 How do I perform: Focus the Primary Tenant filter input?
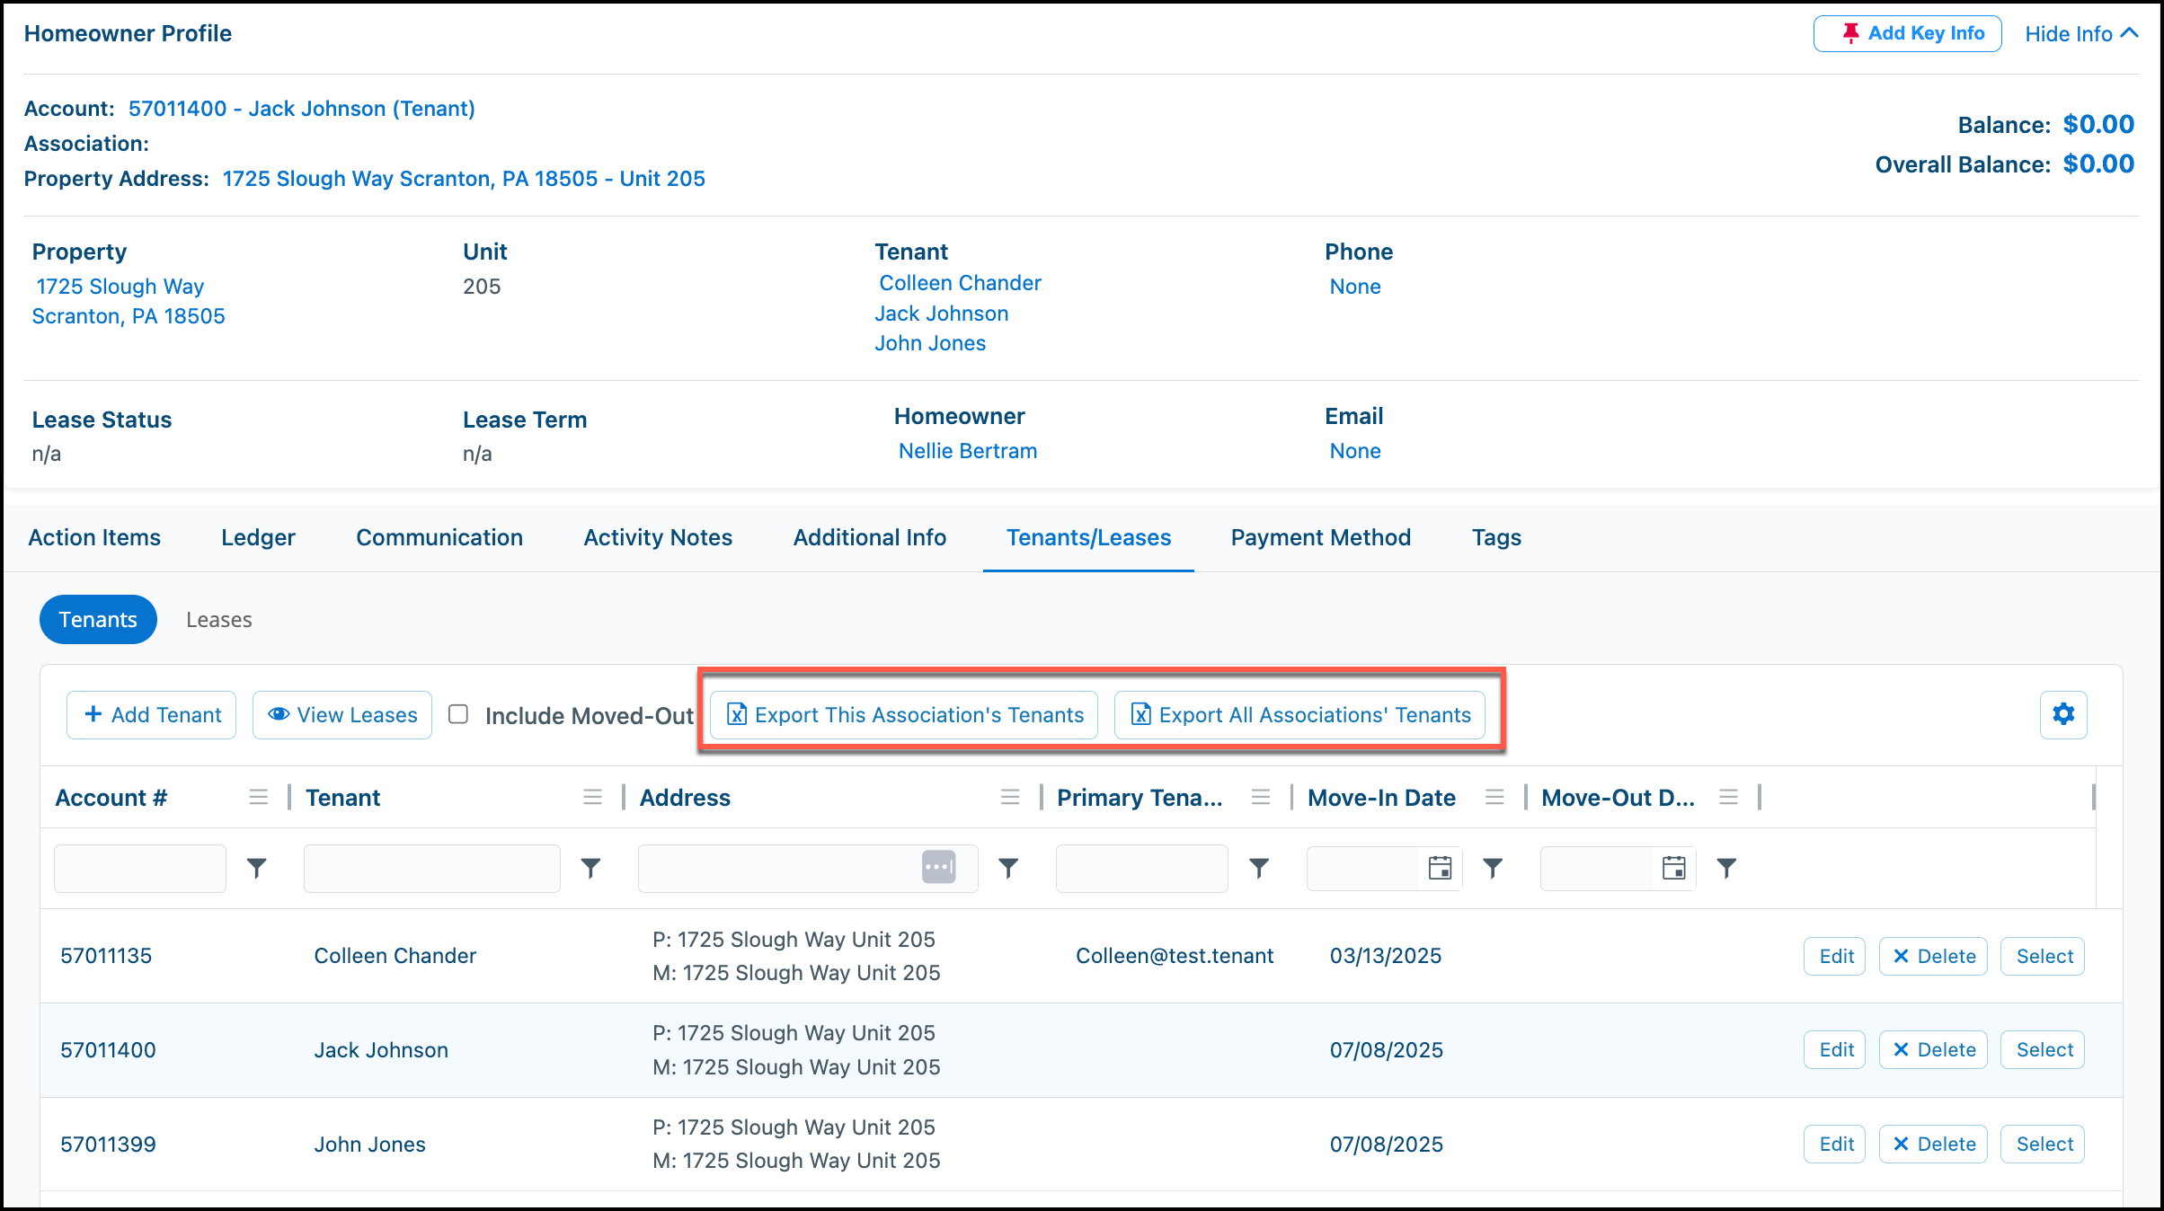1142,868
